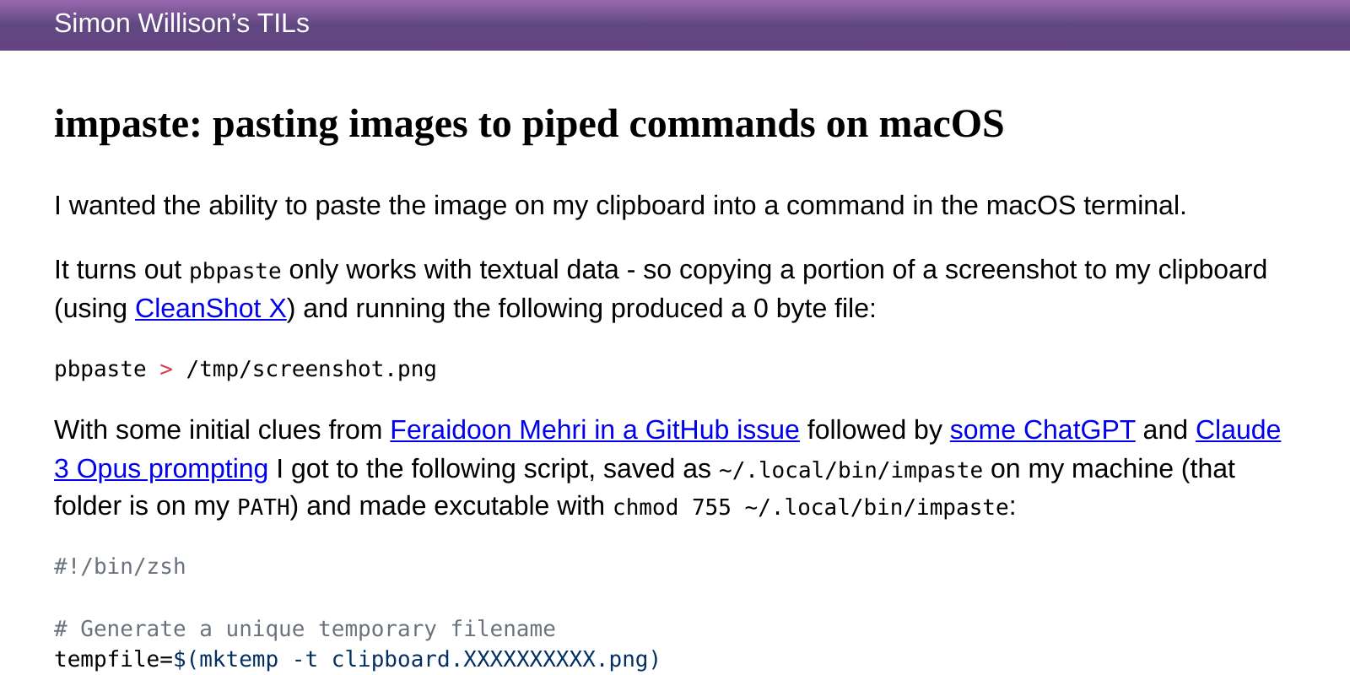This screenshot has height=675, width=1350.
Task: Click the pbpaste command text
Action: [x=100, y=369]
